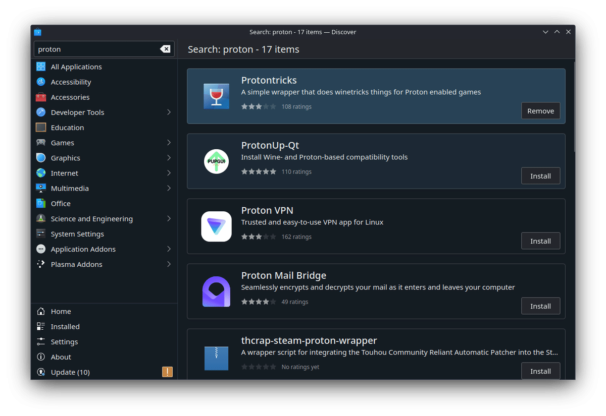Click the results list vertical scrollbar

click(x=574, y=107)
